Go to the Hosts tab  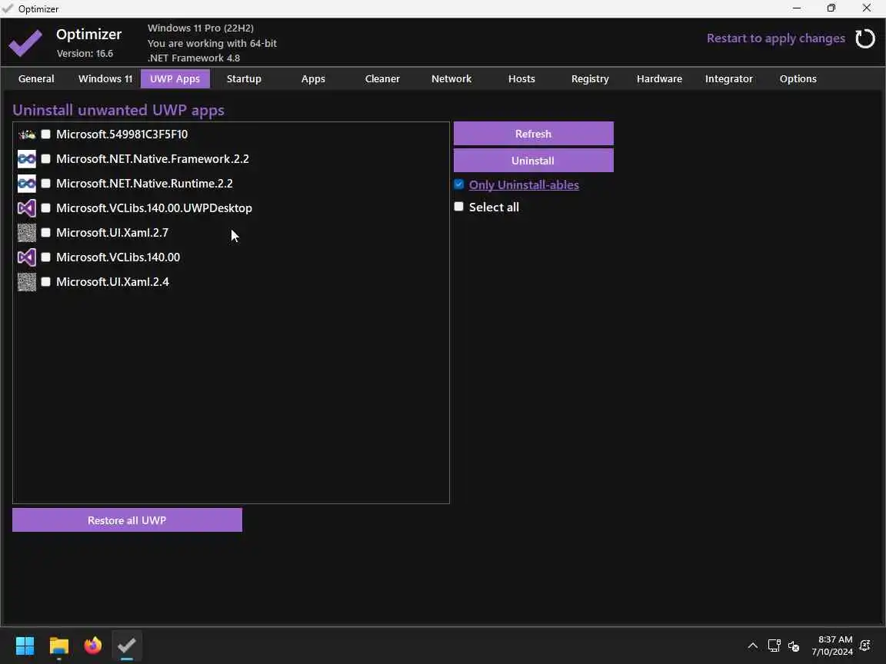point(521,79)
